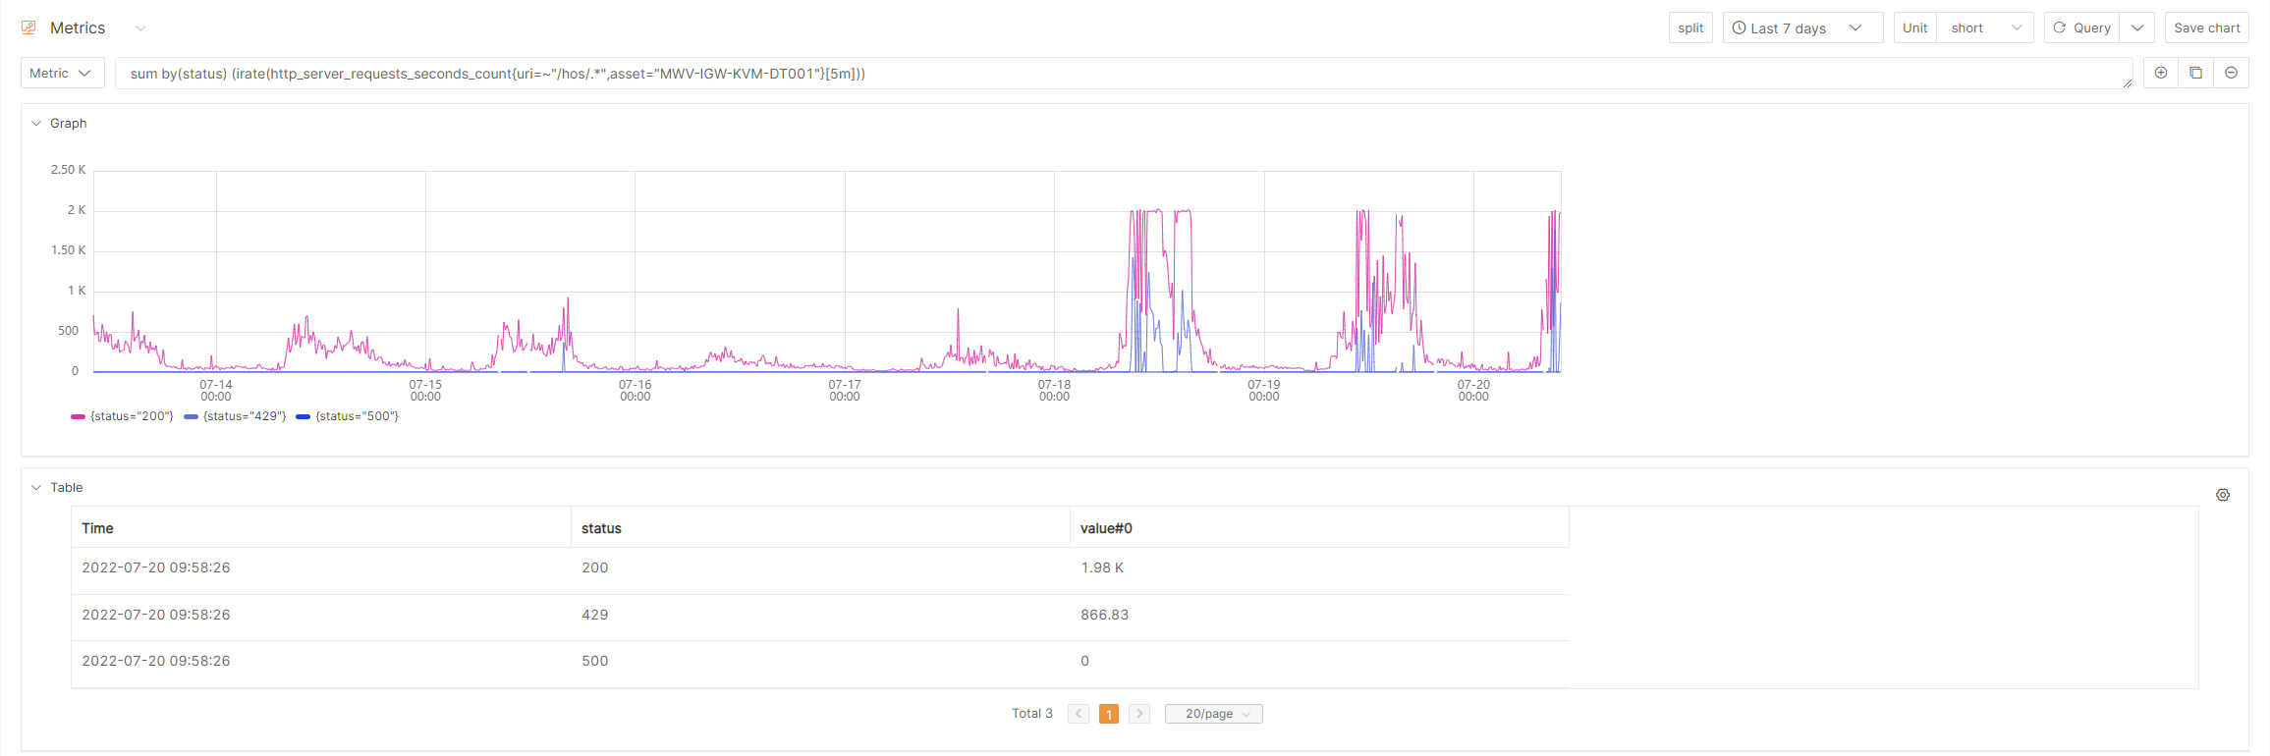Toggle status="200" series in legend
This screenshot has height=756, width=2270.
[123, 416]
